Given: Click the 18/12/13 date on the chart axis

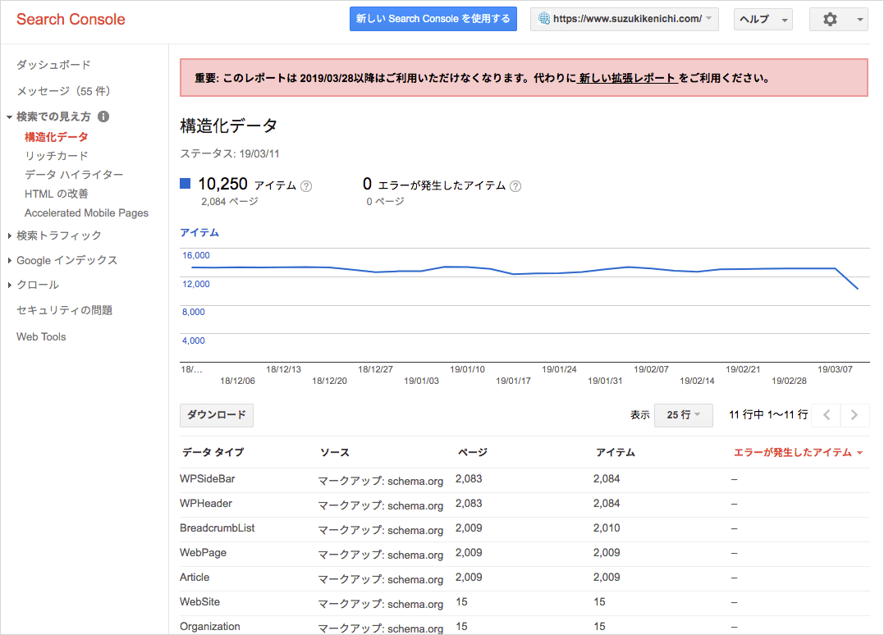Looking at the screenshot, I should pyautogui.click(x=283, y=370).
